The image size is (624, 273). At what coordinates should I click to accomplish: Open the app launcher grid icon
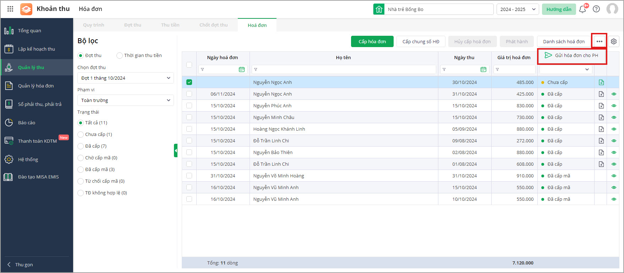[x=10, y=9]
